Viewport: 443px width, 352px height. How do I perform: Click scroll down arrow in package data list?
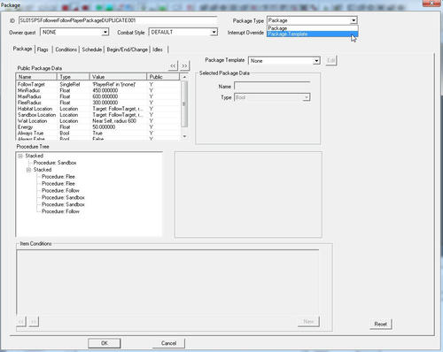pyautogui.click(x=184, y=136)
